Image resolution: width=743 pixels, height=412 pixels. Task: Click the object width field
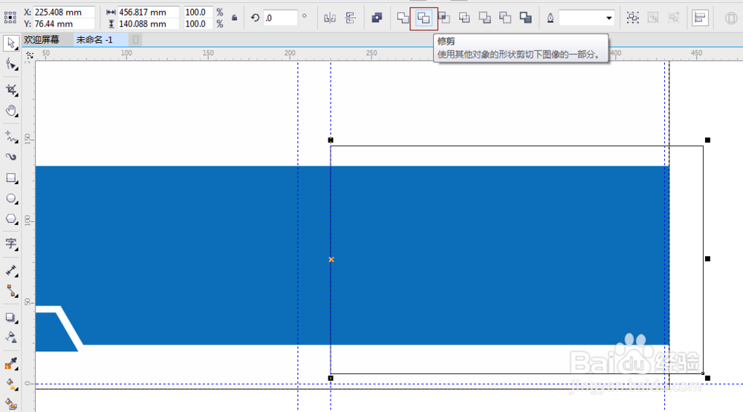[149, 13]
